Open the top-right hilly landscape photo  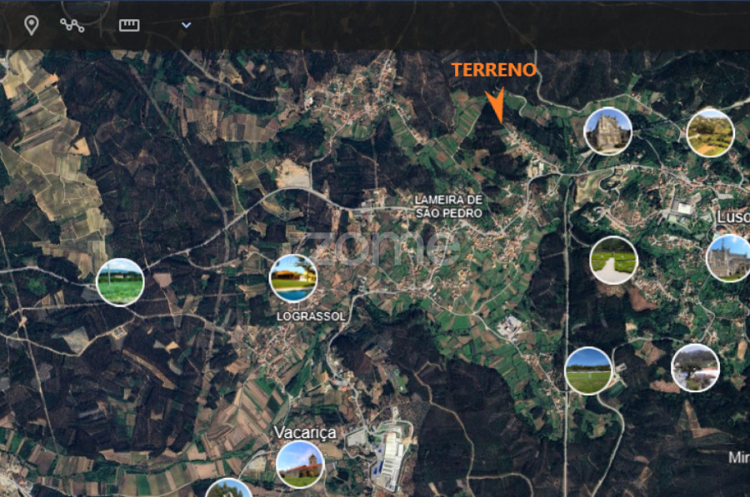tap(710, 132)
